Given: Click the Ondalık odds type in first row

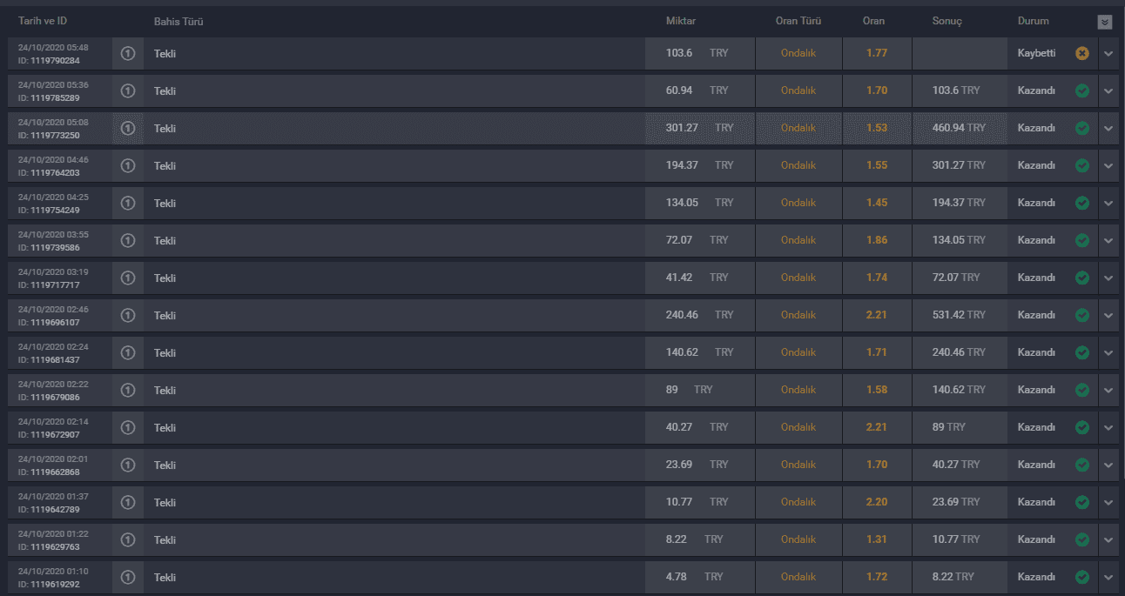Looking at the screenshot, I should point(798,53).
